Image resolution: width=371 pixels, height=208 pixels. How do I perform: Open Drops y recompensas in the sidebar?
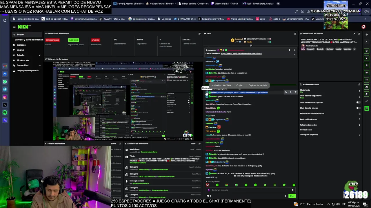pos(28,70)
